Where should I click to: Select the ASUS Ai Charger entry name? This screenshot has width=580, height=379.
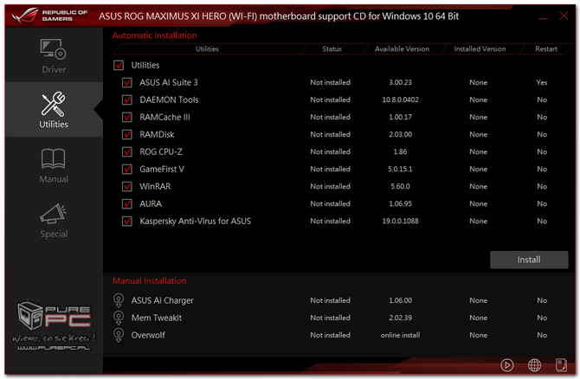tap(163, 300)
